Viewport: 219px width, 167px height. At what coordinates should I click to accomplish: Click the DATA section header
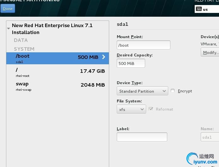21,40
